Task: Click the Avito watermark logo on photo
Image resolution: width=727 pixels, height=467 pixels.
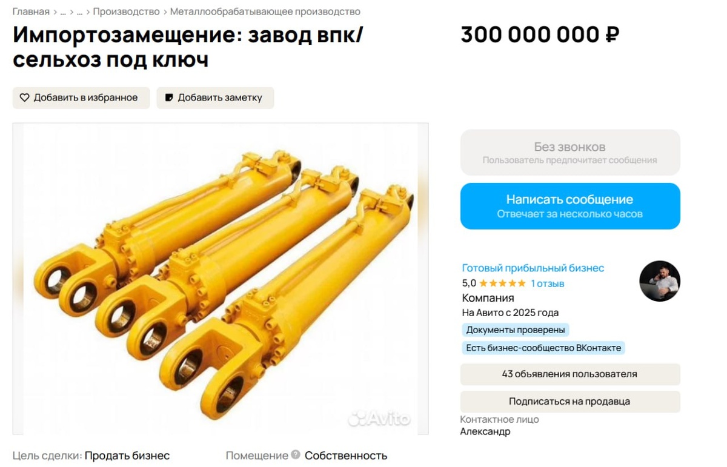Action: click(379, 418)
